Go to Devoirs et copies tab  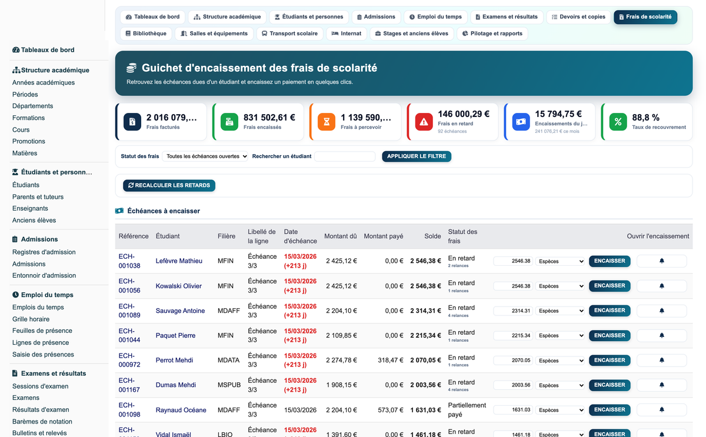pyautogui.click(x=578, y=17)
